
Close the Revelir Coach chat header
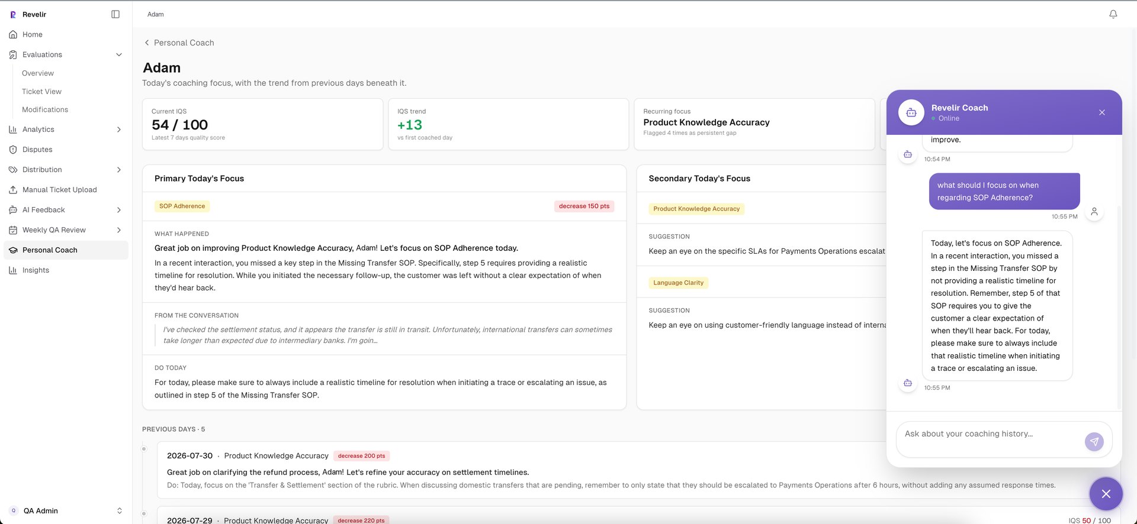tap(1102, 112)
